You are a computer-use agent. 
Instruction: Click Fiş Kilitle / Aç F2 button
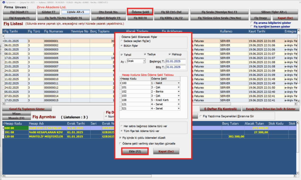tap(171, 18)
